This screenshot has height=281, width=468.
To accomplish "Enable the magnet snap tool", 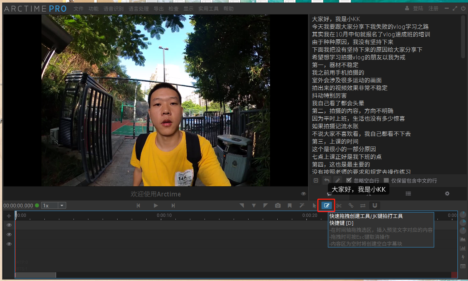I will coord(374,205).
